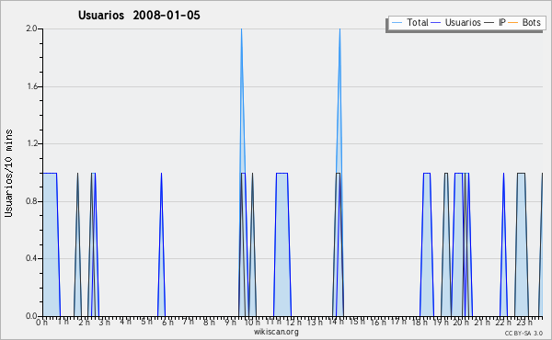The height and width of the screenshot is (340, 552).
Task: Click the '6 h' x-axis label
Action: [168, 323]
